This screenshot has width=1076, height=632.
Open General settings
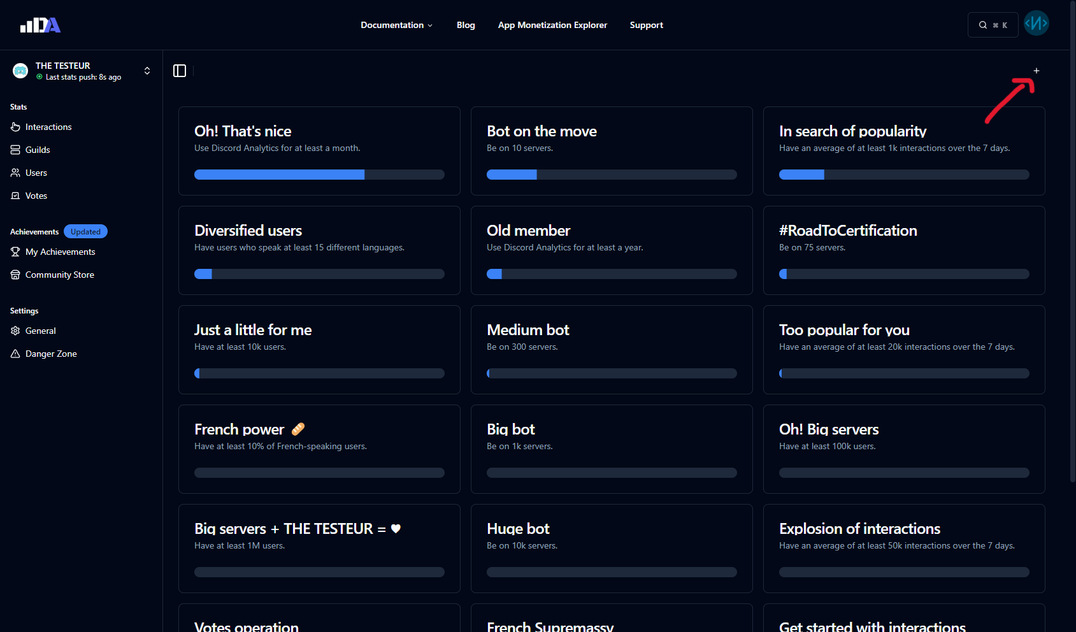click(x=40, y=331)
